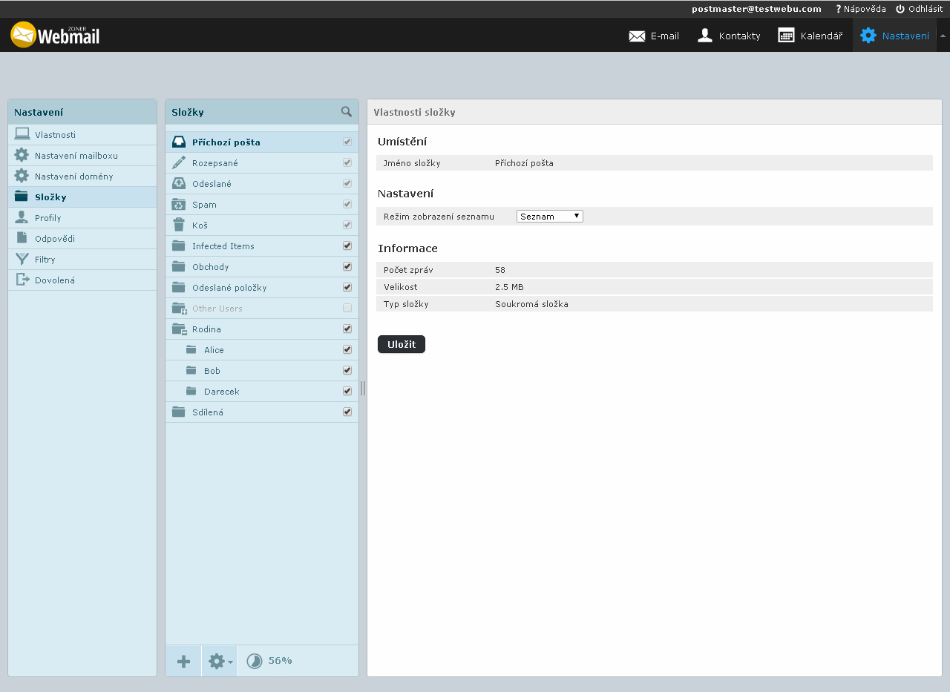The height and width of the screenshot is (692, 950).
Task: Select the Alice subfolder
Action: 214,350
